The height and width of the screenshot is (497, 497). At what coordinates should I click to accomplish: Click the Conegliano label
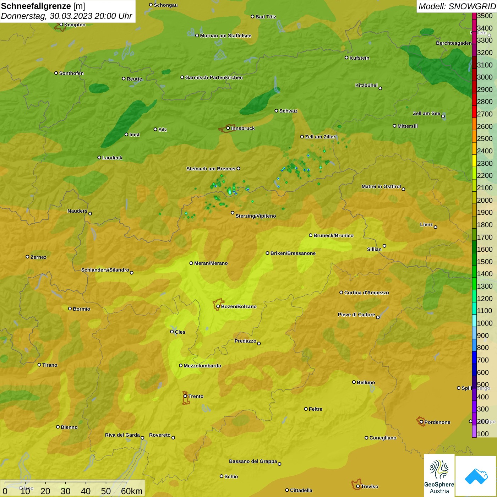pos(383,438)
